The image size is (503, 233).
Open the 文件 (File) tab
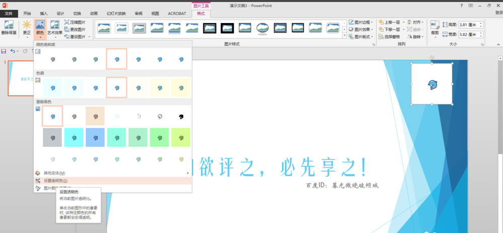click(x=9, y=14)
